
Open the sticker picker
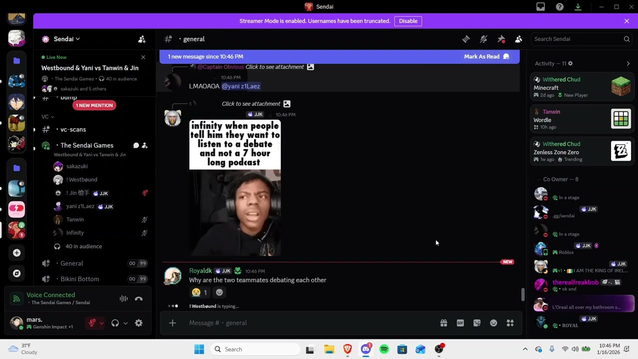coord(477,323)
